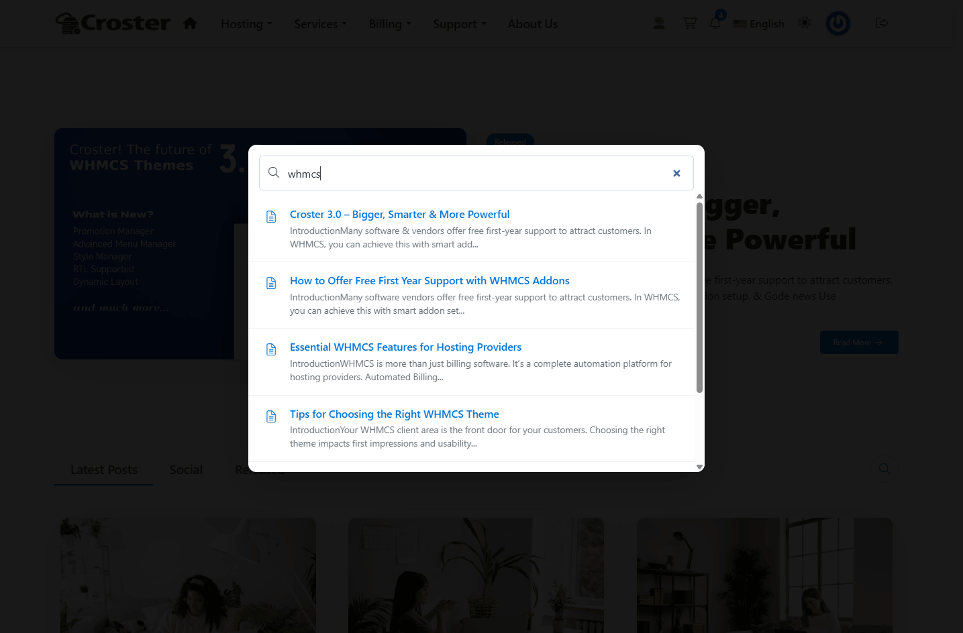Click document icon beside Croster 3.0 result
963x633 pixels.
point(271,217)
